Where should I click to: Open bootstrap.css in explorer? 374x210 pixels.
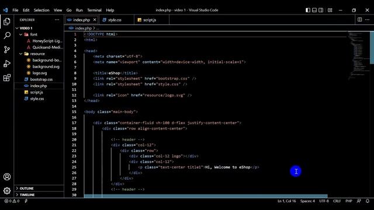[41, 79]
